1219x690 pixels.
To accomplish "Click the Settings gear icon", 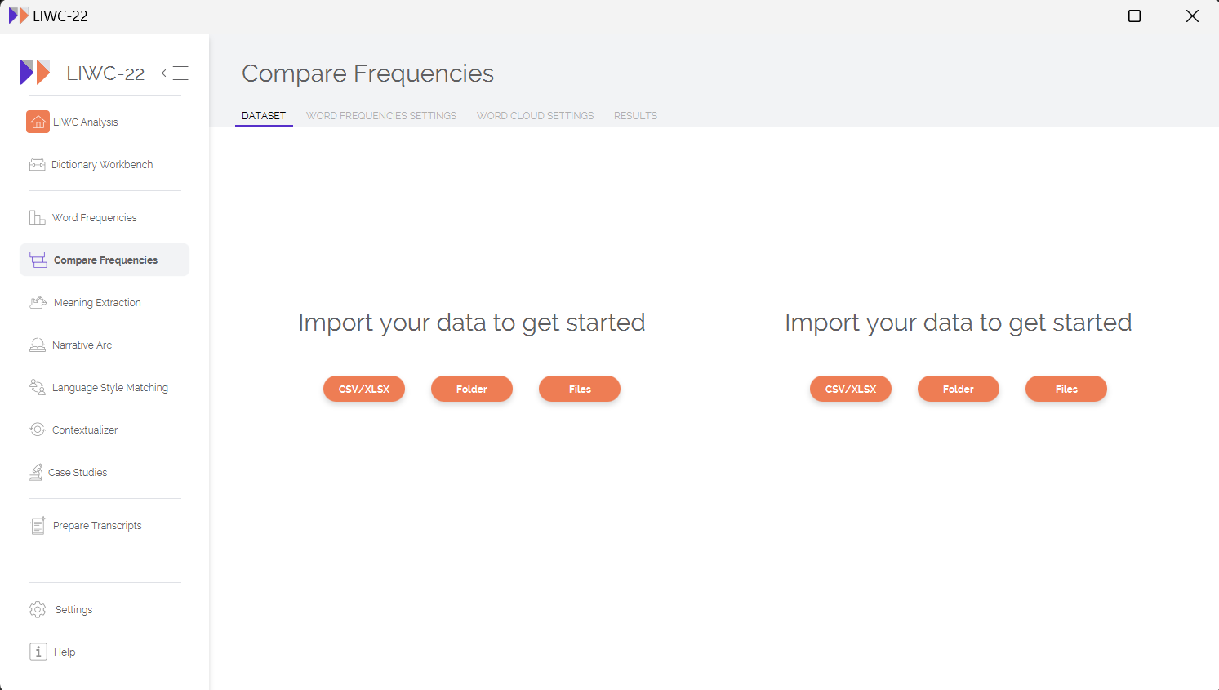I will click(x=38, y=609).
